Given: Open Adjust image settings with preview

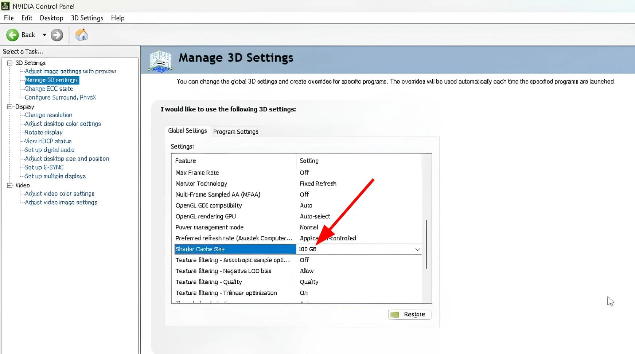Looking at the screenshot, I should pyautogui.click(x=70, y=71).
